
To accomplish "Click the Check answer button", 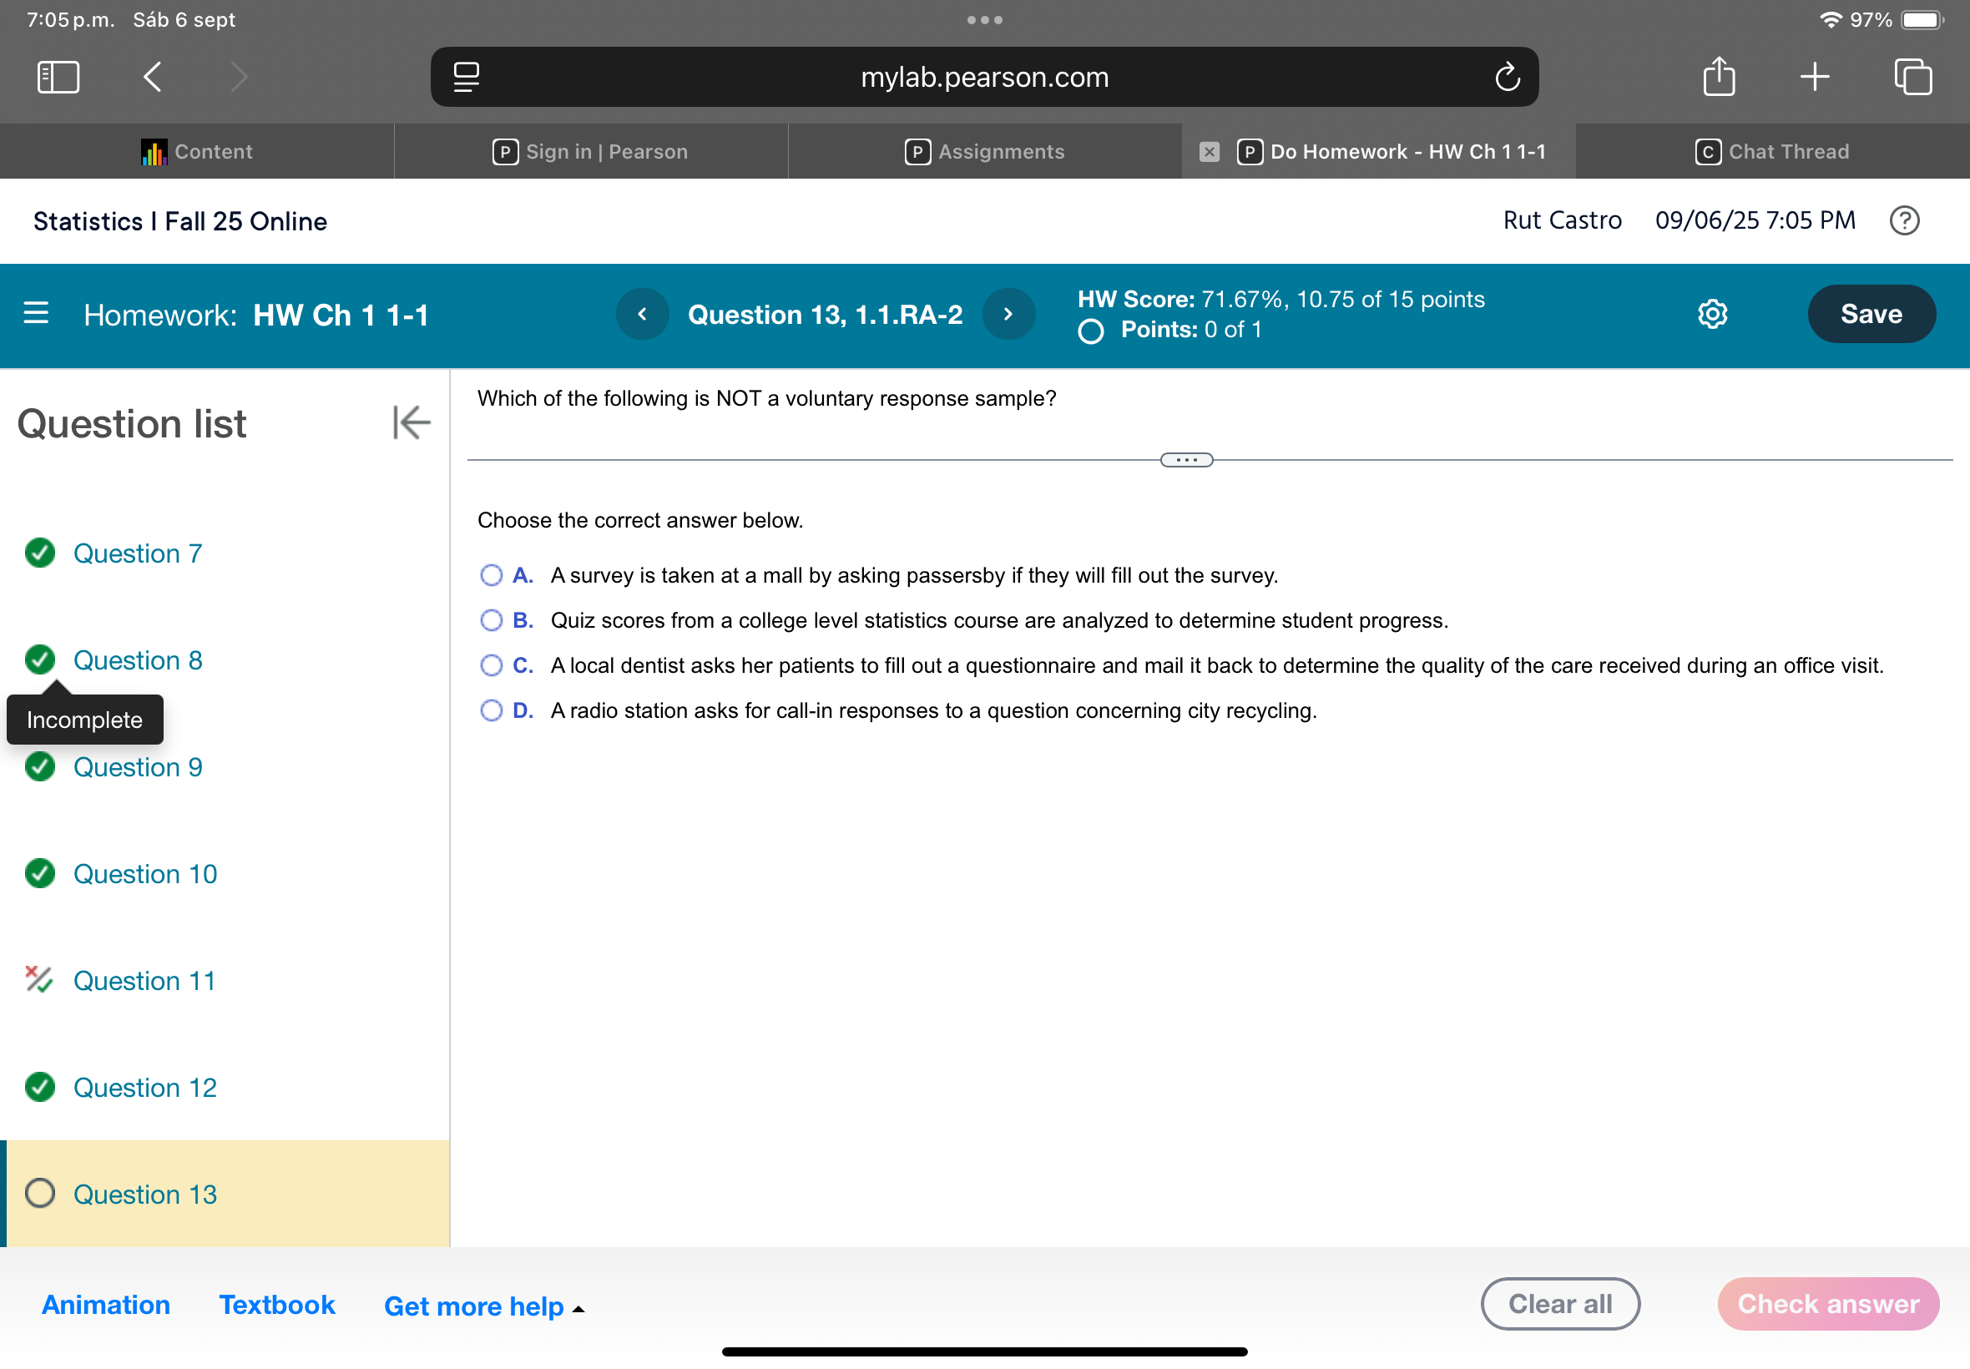I will pyautogui.click(x=1827, y=1304).
